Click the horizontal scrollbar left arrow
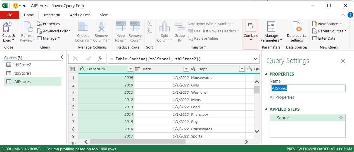Image resolution: width=354 pixels, height=152 pixels. coord(86,142)
